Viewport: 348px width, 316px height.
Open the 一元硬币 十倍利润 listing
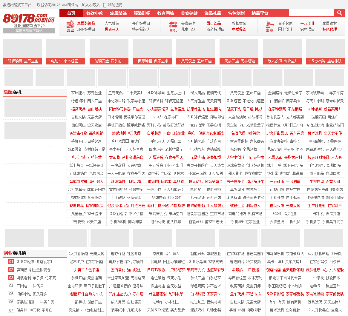pos(285,181)
